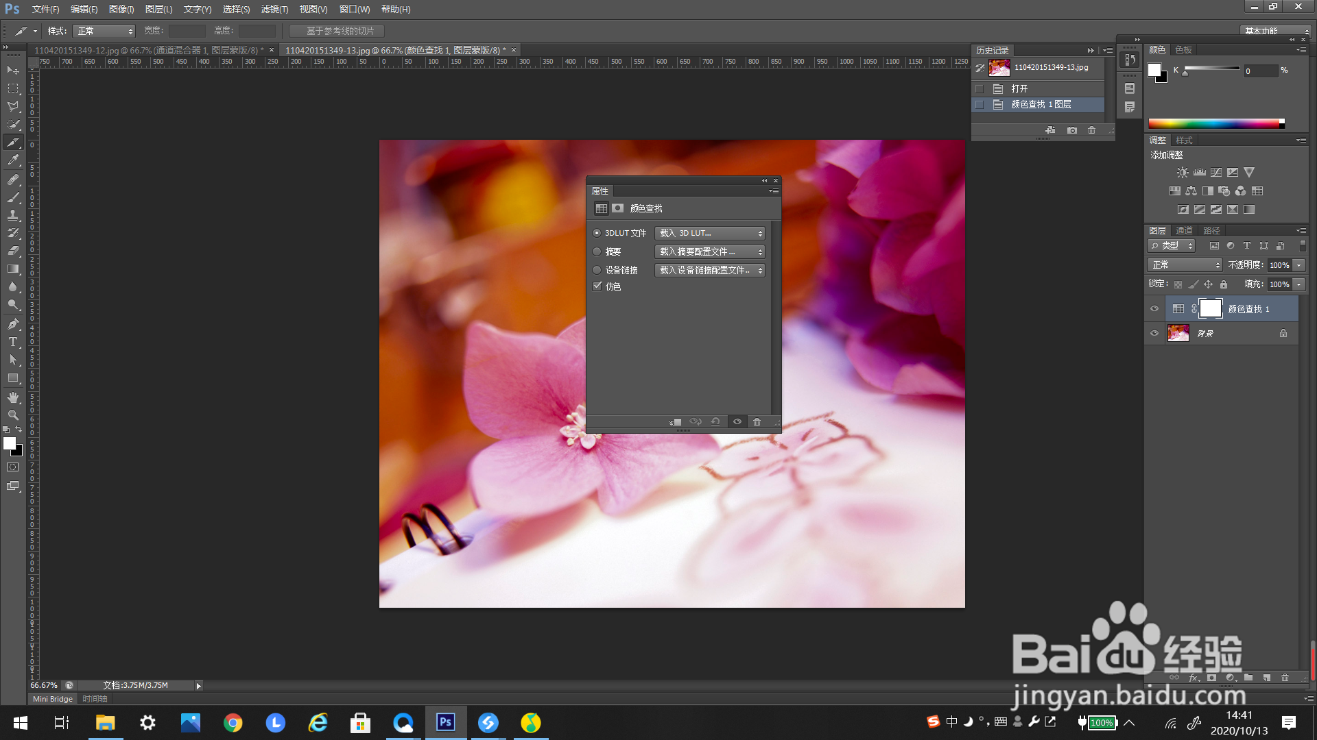Click the color spectrum ramp bar
This screenshot has width=1317, height=740.
pos(1214,124)
